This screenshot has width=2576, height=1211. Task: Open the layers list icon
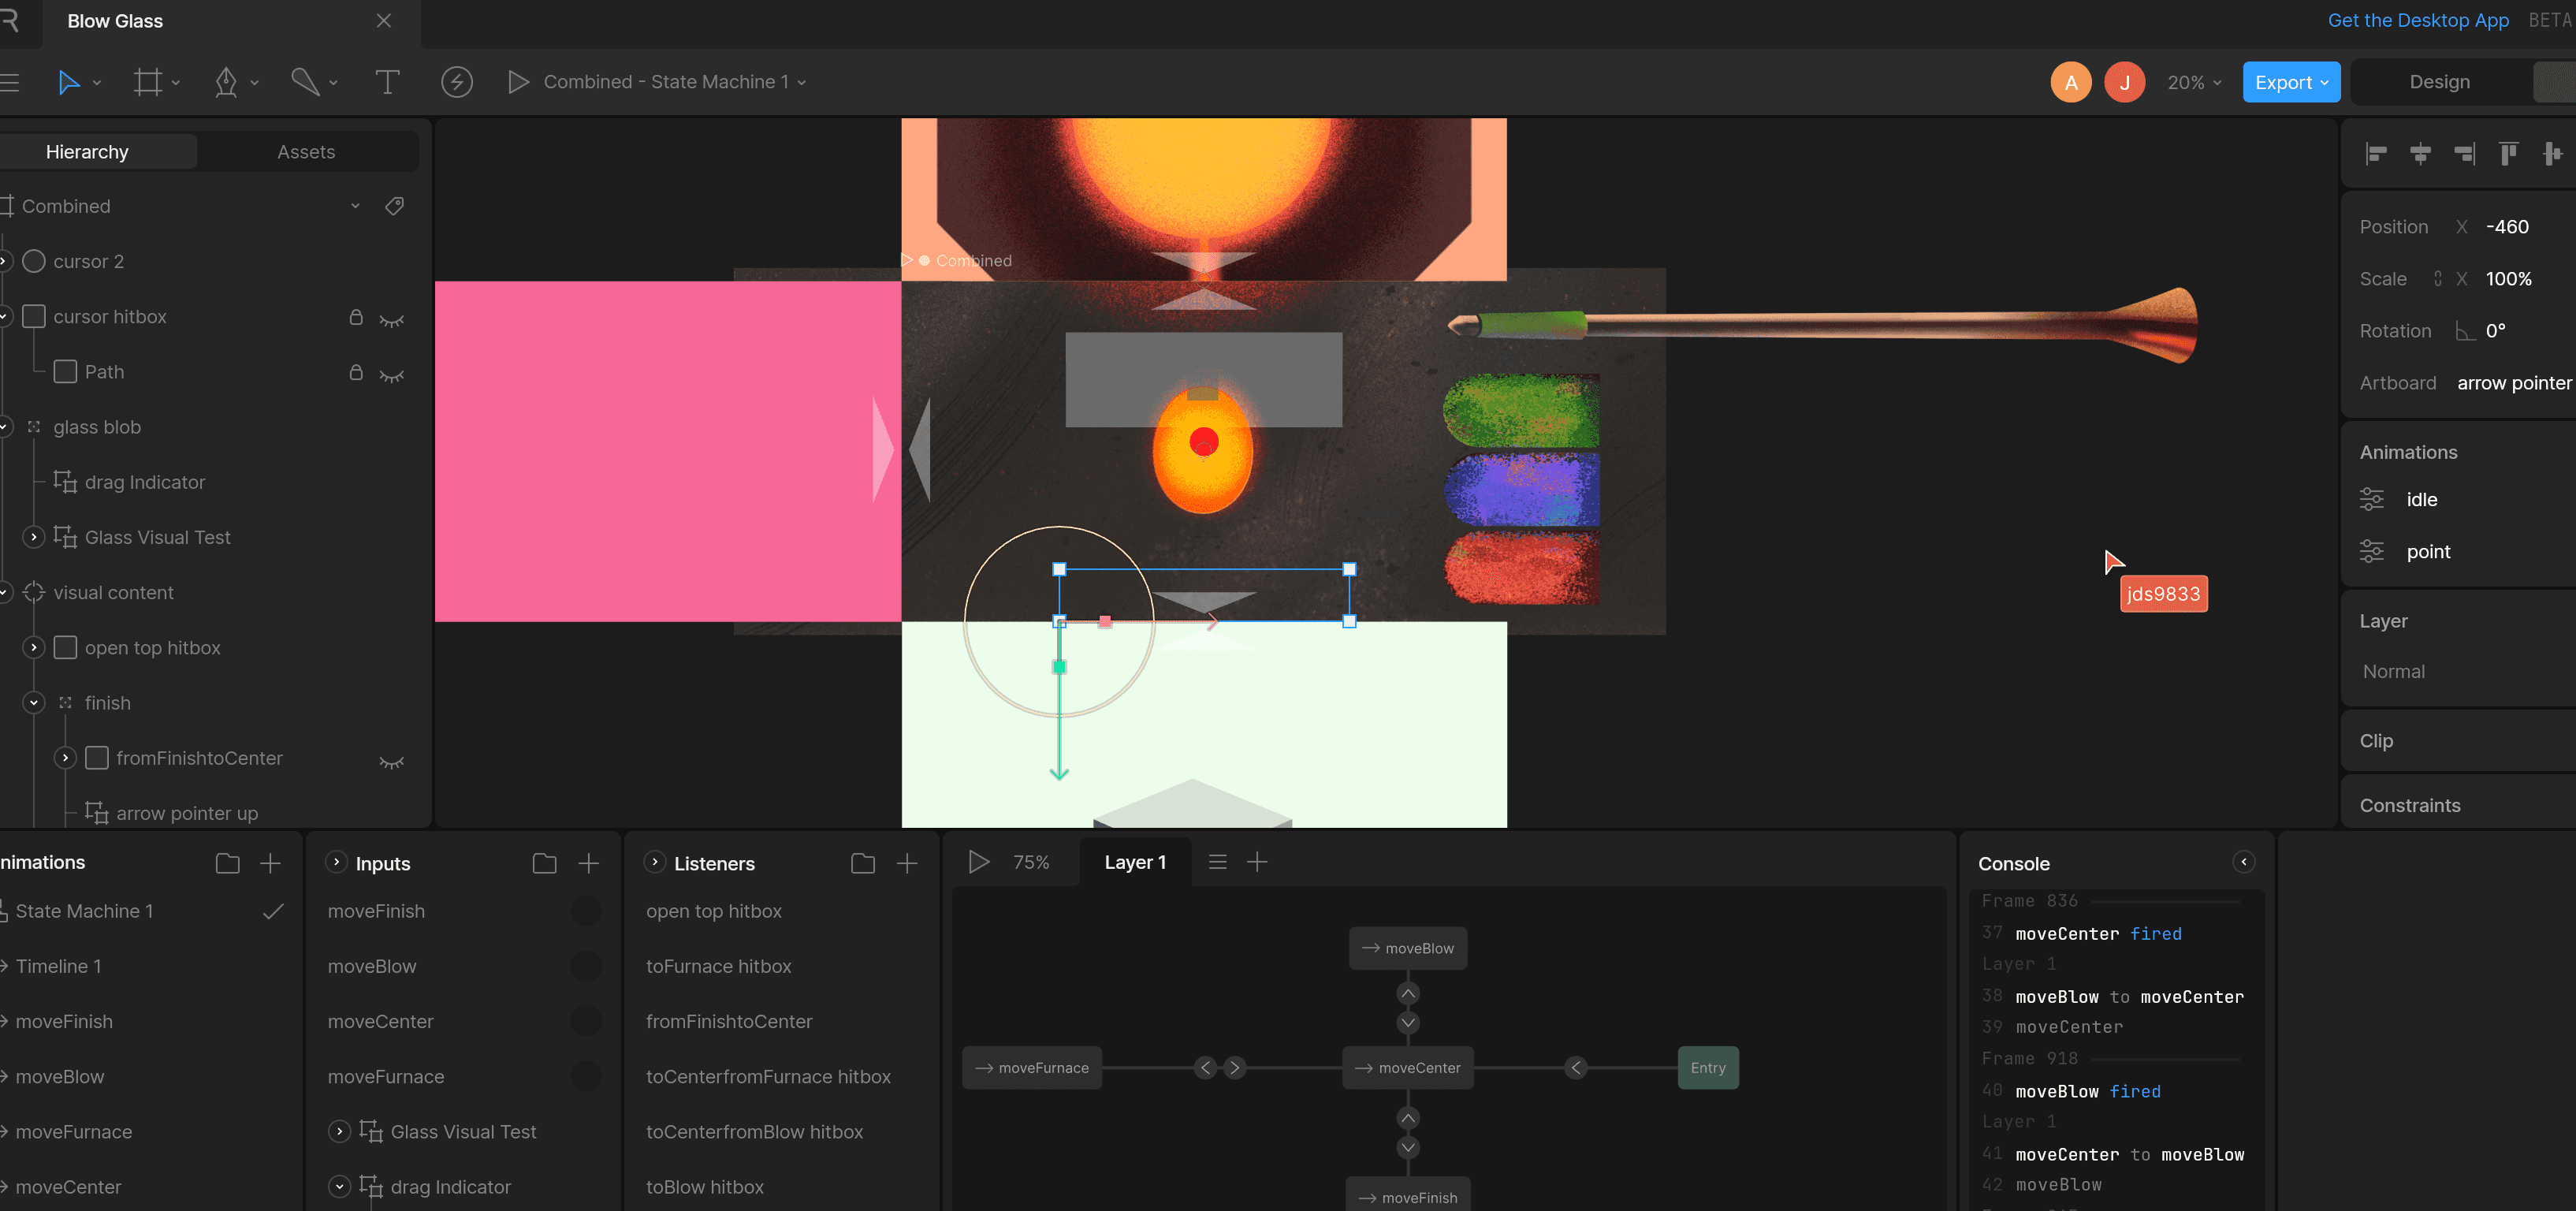1217,862
